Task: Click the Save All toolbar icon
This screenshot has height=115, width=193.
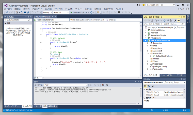Action: pos(28,12)
